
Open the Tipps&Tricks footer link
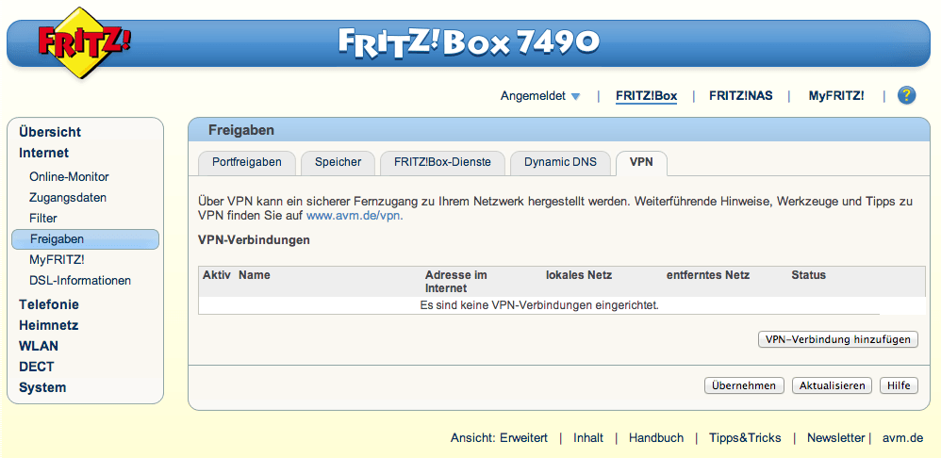(745, 438)
